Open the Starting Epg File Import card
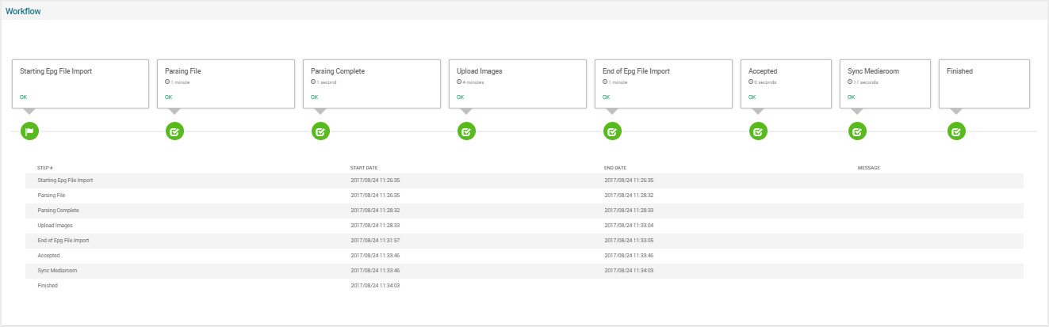This screenshot has width=1049, height=327. (x=80, y=83)
